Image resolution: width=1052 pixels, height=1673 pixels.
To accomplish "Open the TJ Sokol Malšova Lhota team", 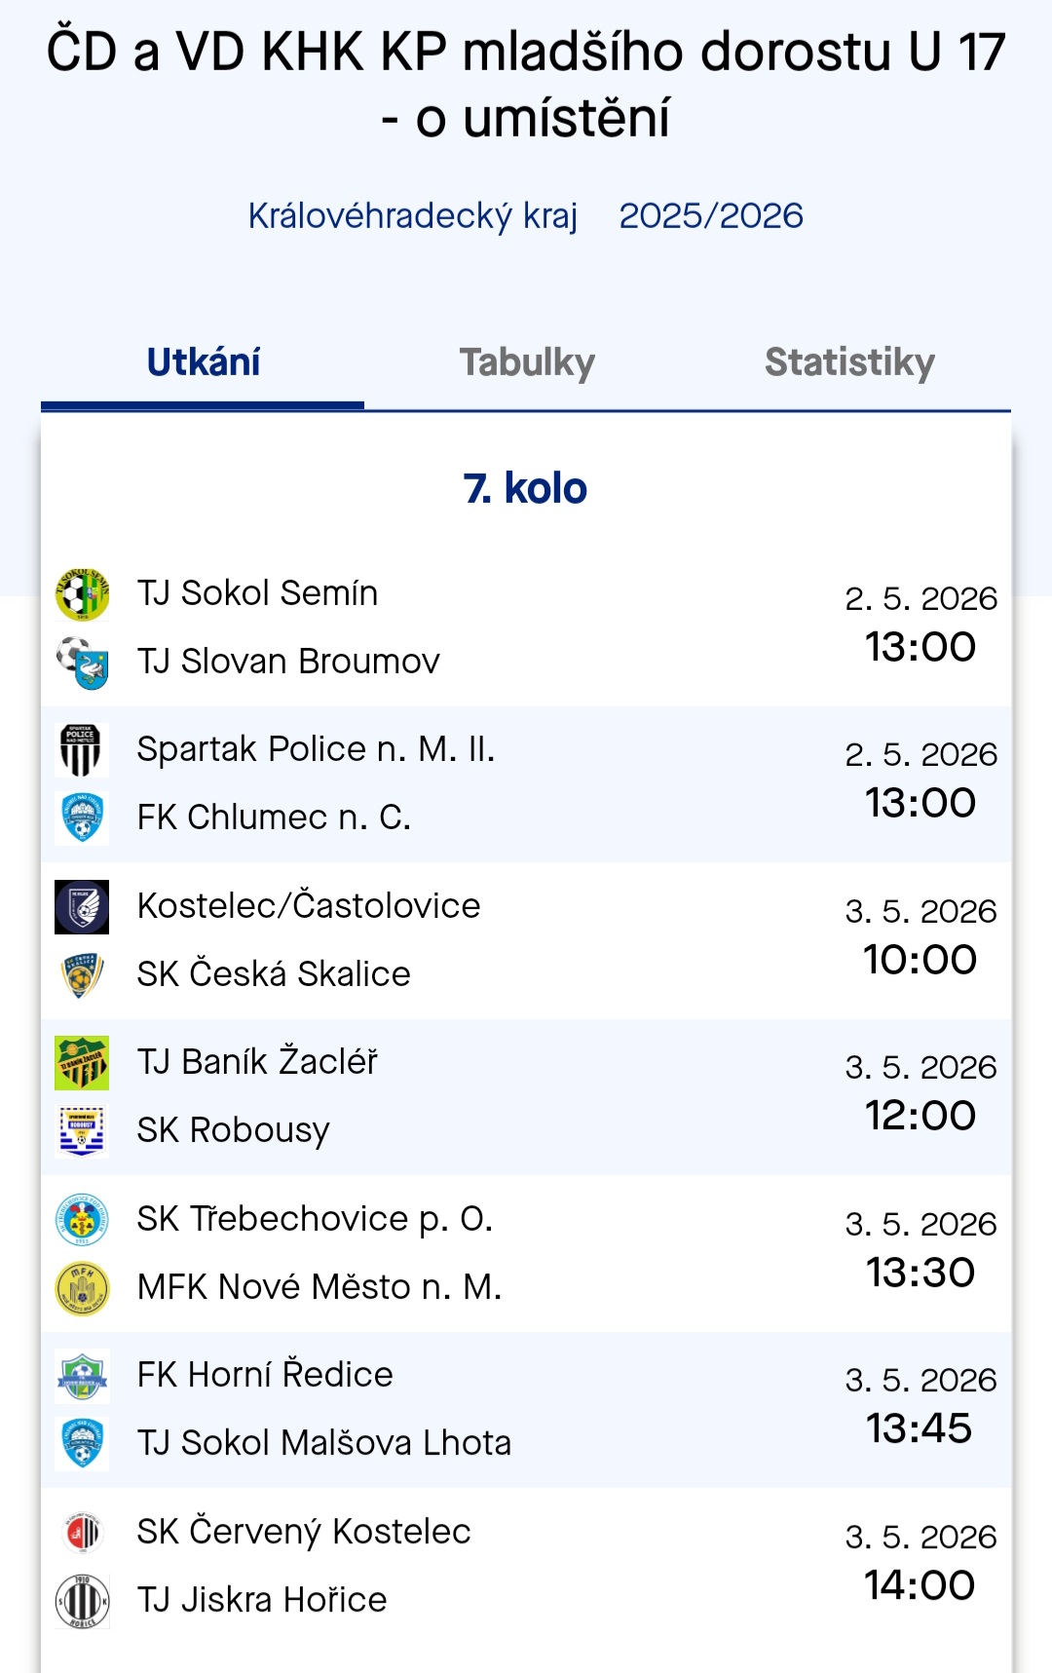I will 323,1443.
